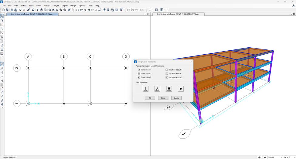Open the Define menu
The height and width of the screenshot is (159, 296).
pos(24,6)
